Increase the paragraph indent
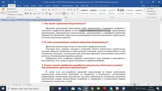 click(71, 10)
